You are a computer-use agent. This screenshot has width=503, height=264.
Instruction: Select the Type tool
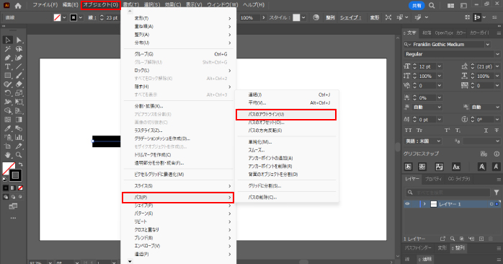tap(8, 67)
